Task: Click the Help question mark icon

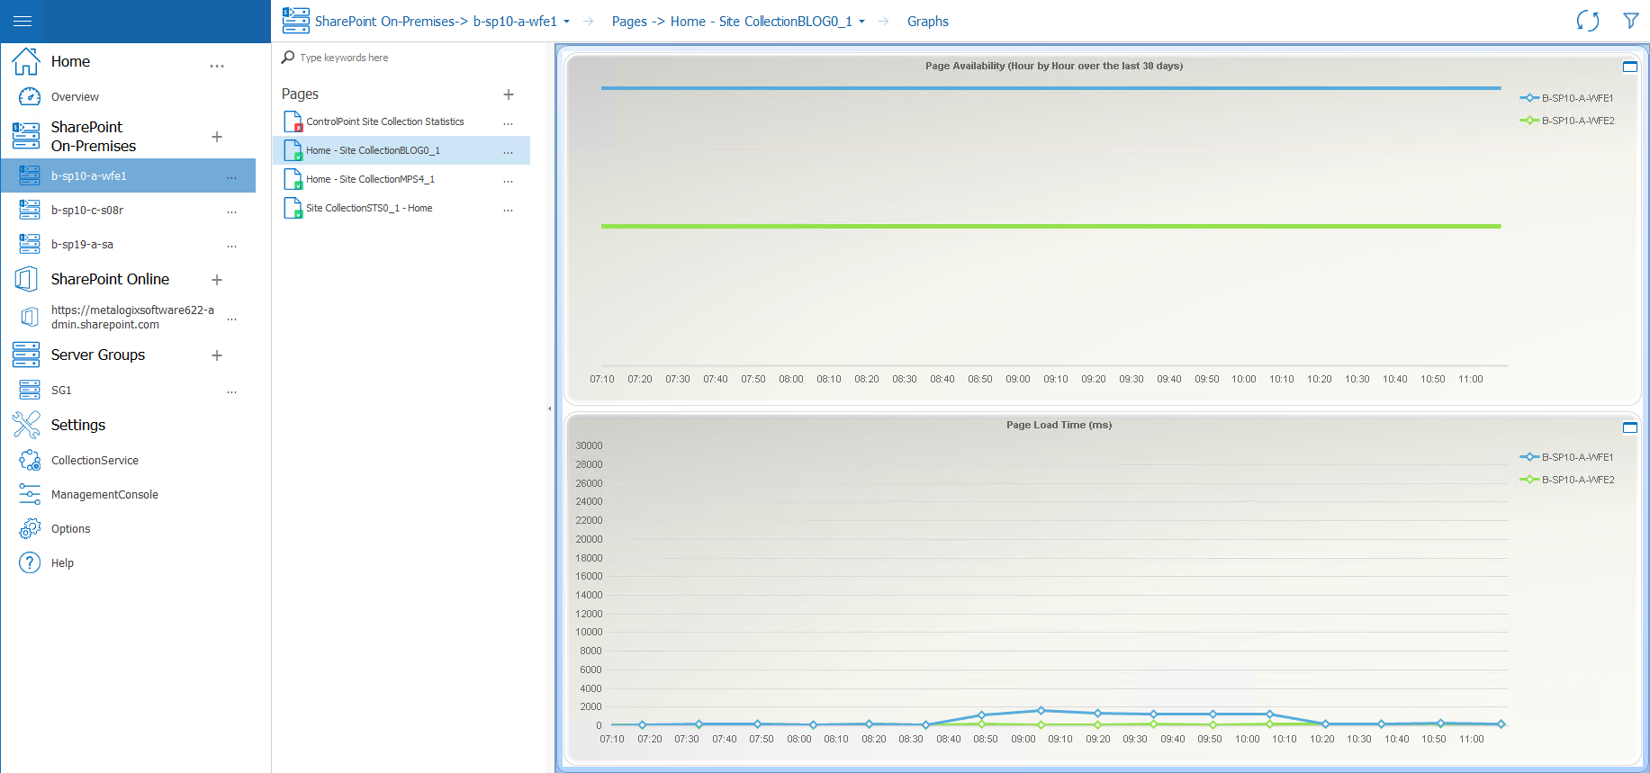Action: click(x=30, y=563)
